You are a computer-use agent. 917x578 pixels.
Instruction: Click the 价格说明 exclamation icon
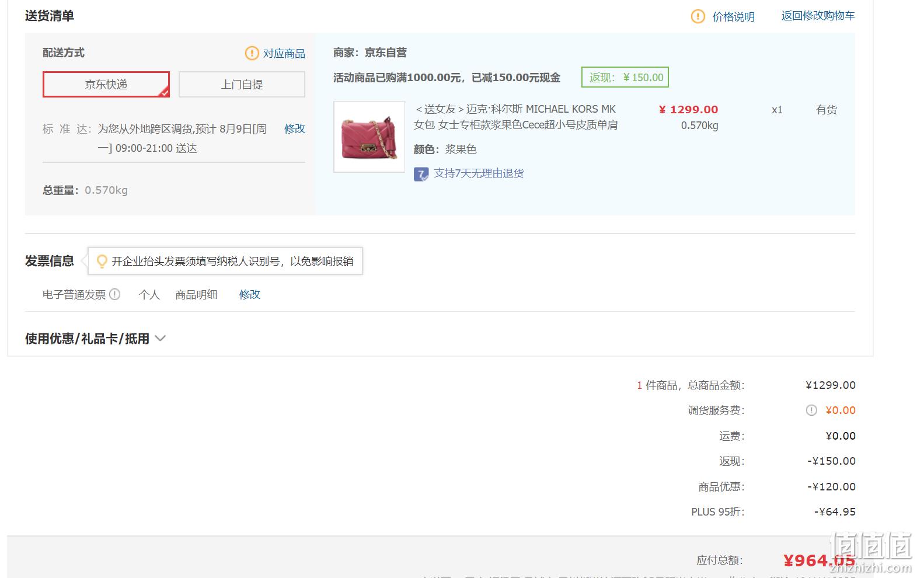pyautogui.click(x=698, y=16)
